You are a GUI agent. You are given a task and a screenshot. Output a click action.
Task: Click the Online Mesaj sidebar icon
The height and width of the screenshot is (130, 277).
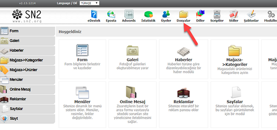click(x=4, y=90)
